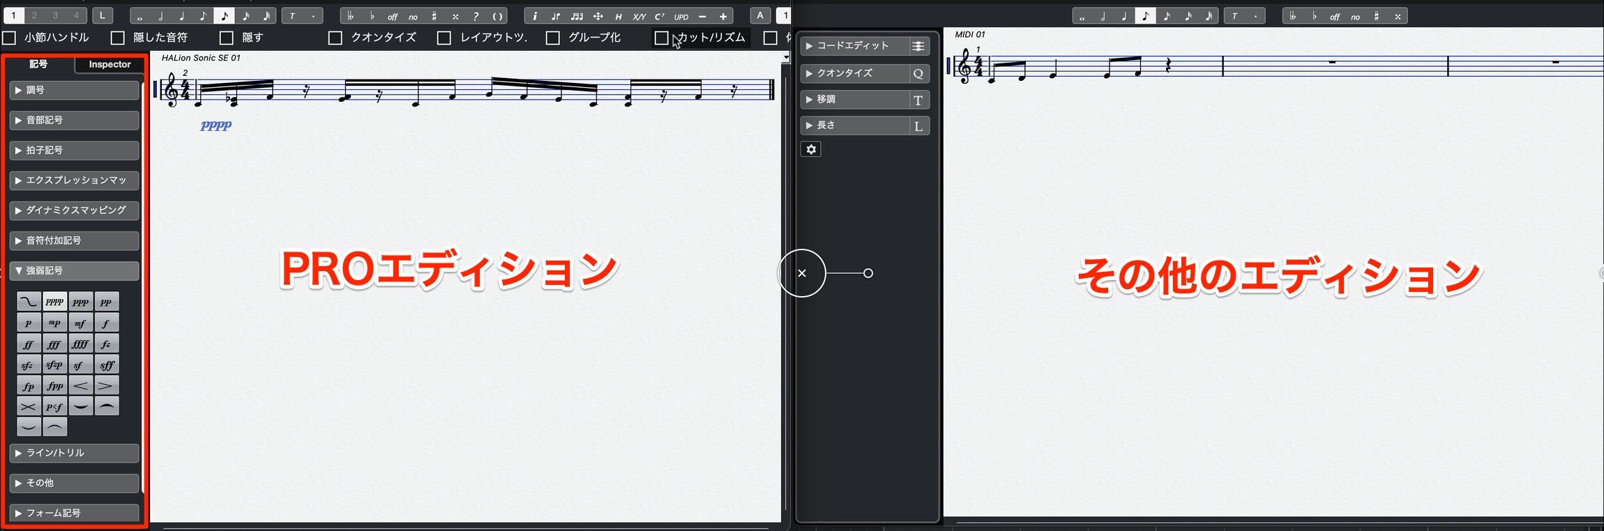The width and height of the screenshot is (1604, 531).
Task: Select the pppp dynamic symbol button
Action: pyautogui.click(x=54, y=302)
